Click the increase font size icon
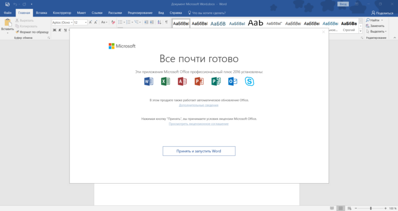 coord(90,22)
